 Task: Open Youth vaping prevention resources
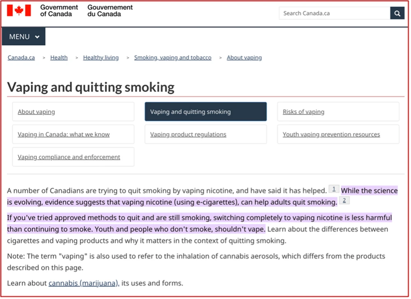338,134
